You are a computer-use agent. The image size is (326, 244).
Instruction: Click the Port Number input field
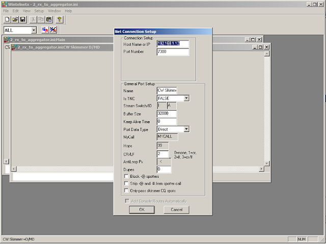(173, 52)
